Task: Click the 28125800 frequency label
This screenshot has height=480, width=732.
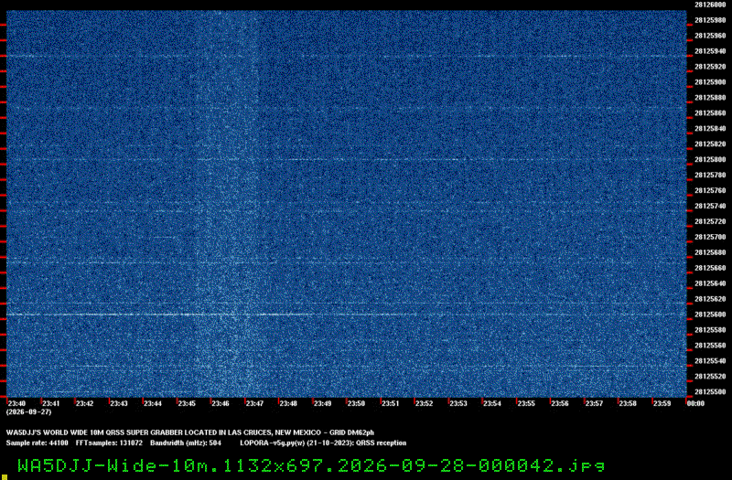Action: click(x=710, y=159)
